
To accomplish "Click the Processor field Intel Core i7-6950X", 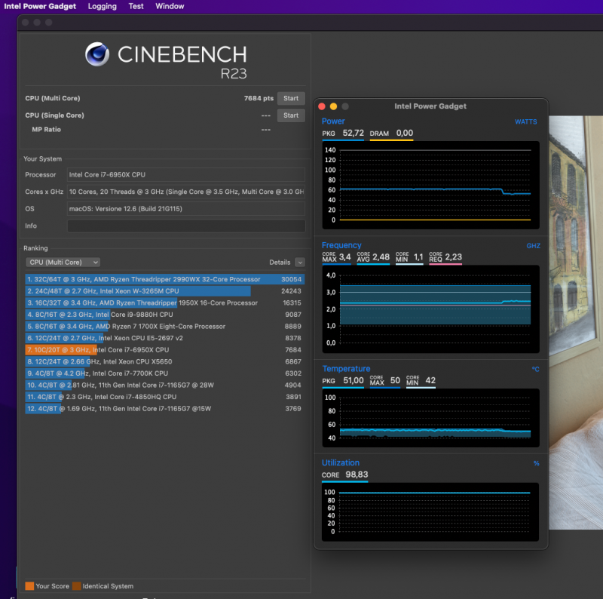I will click(x=186, y=175).
